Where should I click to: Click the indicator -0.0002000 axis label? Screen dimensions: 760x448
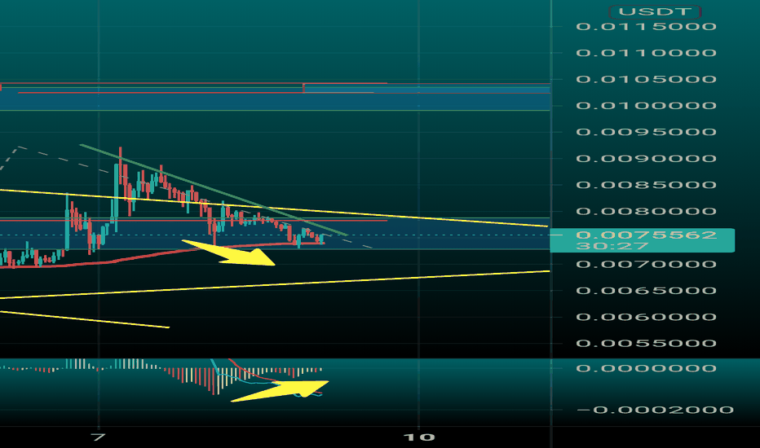[x=656, y=410]
